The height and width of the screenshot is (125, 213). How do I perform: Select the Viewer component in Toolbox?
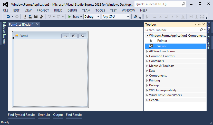162,46
